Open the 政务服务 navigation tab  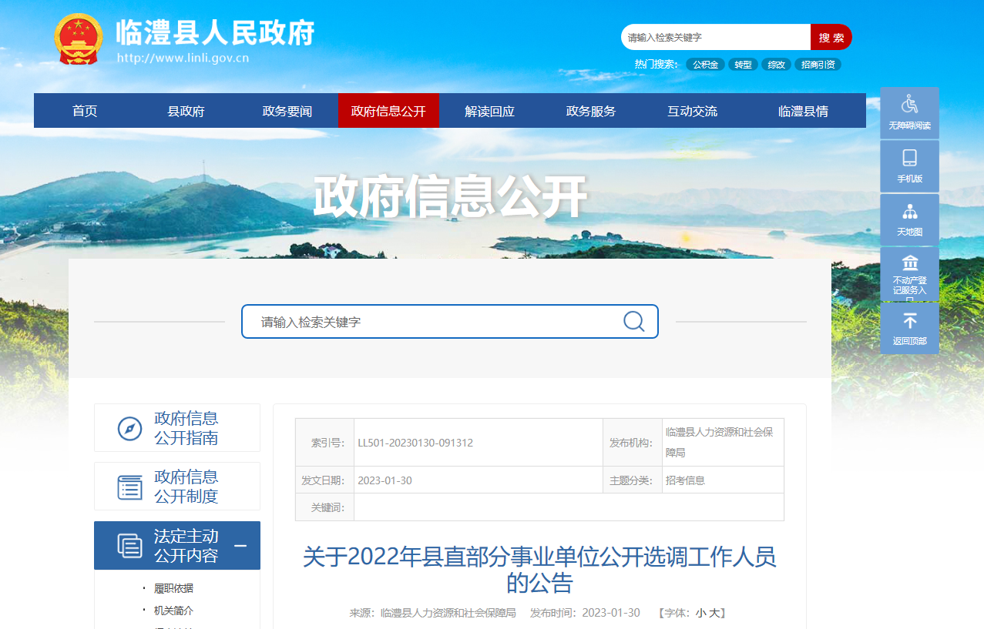[591, 111]
